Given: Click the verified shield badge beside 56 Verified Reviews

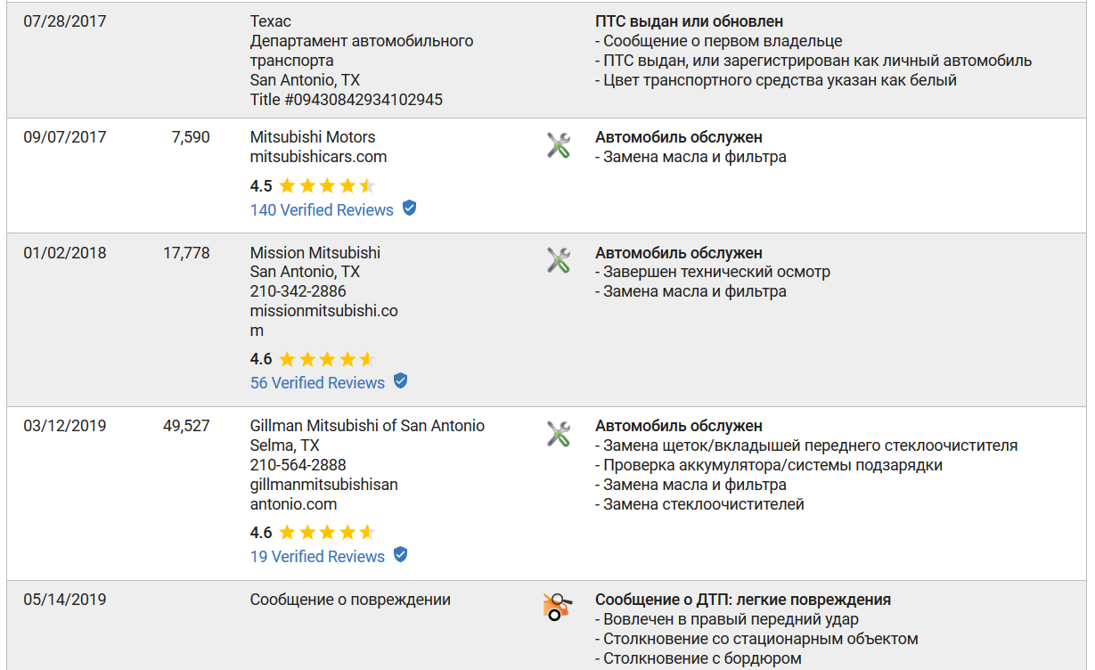Looking at the screenshot, I should coord(400,381).
